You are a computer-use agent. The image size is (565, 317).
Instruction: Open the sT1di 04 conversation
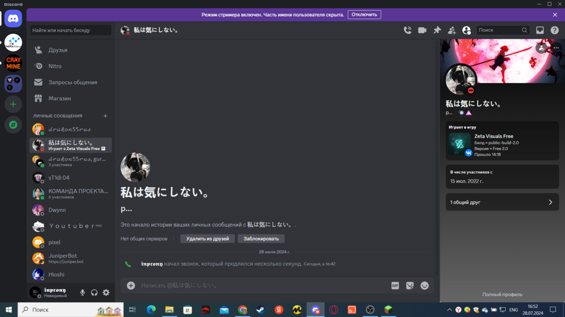pyautogui.click(x=71, y=178)
